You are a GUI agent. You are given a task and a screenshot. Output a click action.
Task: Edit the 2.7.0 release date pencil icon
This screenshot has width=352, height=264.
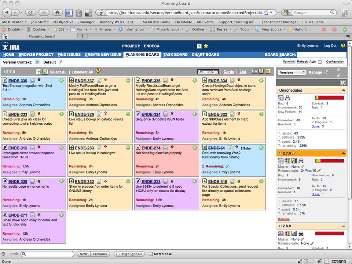tap(319, 170)
